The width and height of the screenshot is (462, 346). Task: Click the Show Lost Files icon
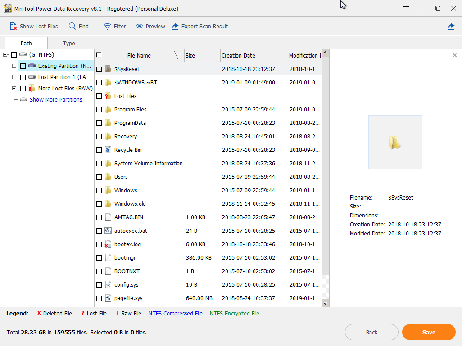coord(13,27)
